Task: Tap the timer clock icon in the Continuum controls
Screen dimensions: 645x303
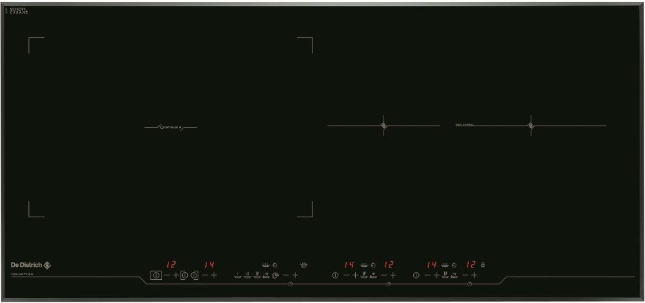Action: 276,275
